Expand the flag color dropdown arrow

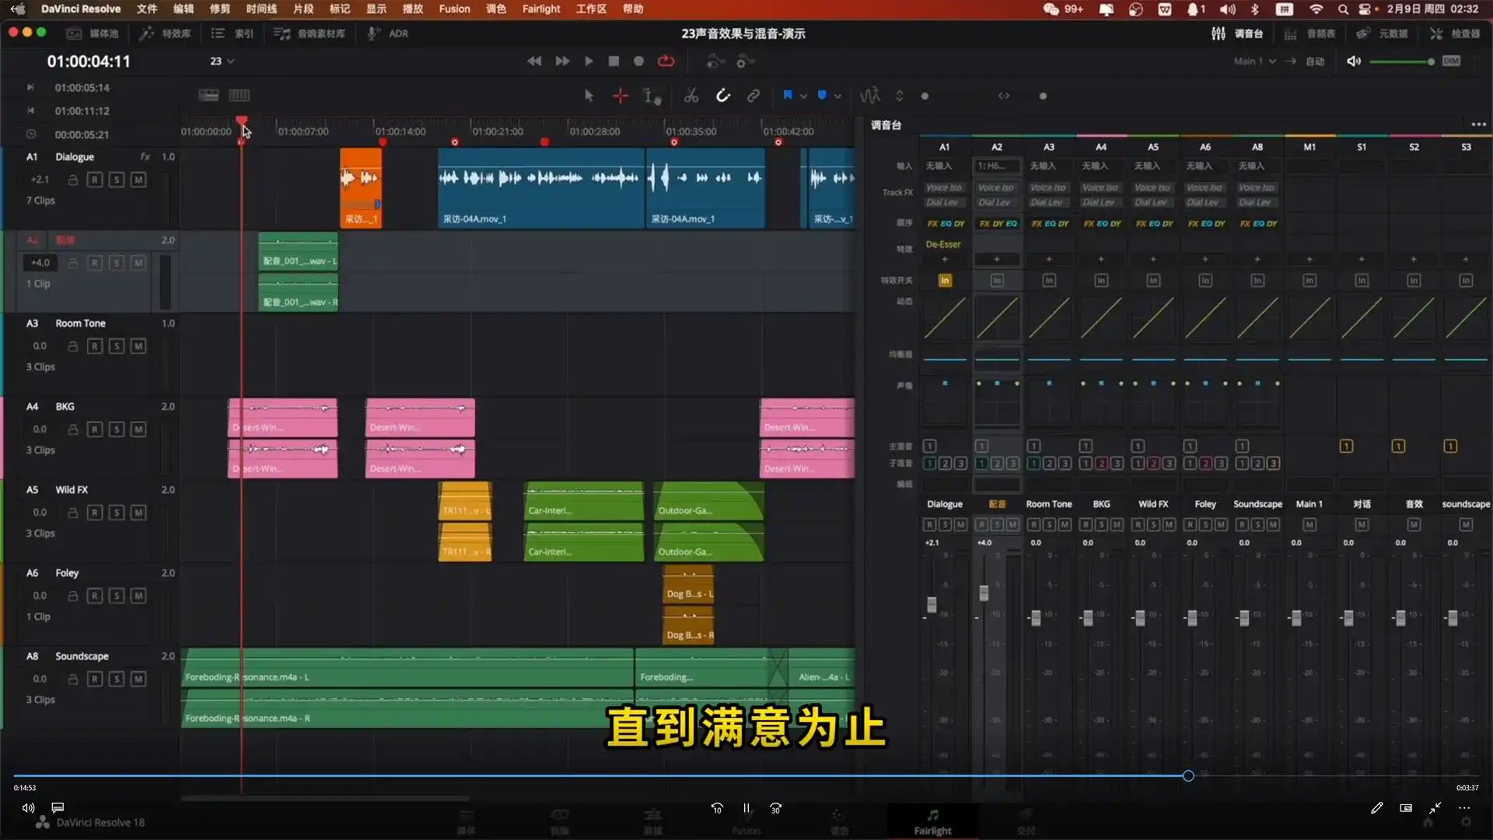803,96
